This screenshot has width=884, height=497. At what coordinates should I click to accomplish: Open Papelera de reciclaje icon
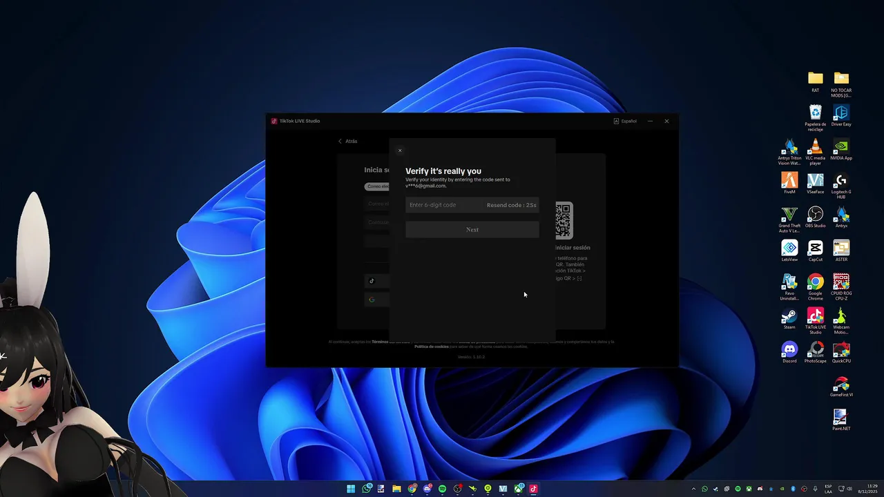[816, 118]
